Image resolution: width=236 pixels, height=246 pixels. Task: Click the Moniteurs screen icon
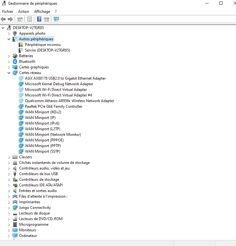click(x=15, y=230)
